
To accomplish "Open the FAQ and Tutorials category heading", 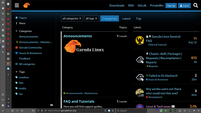I will 79,101.
